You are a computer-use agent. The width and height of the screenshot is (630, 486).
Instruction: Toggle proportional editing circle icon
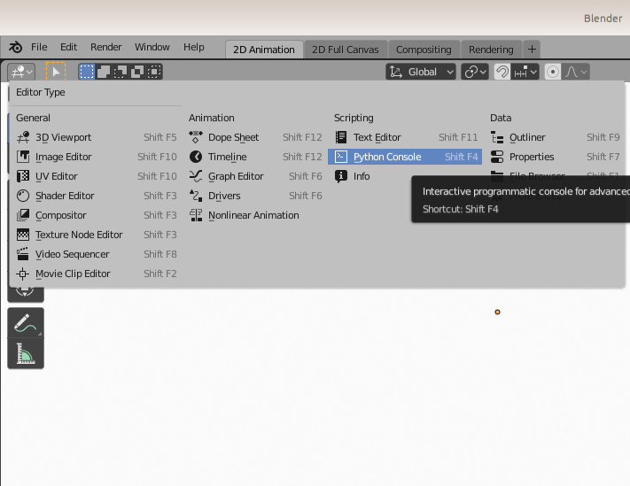(x=552, y=73)
